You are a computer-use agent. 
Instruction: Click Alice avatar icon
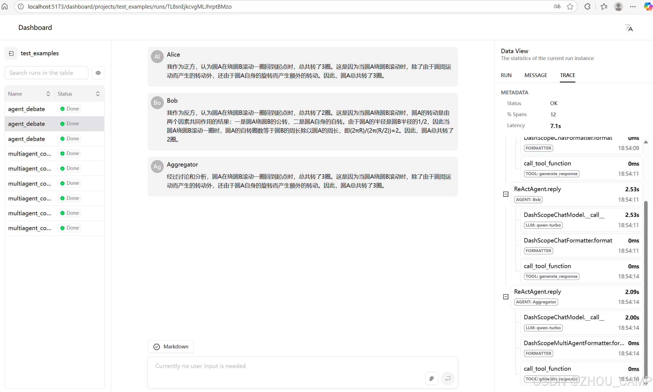pyautogui.click(x=157, y=57)
